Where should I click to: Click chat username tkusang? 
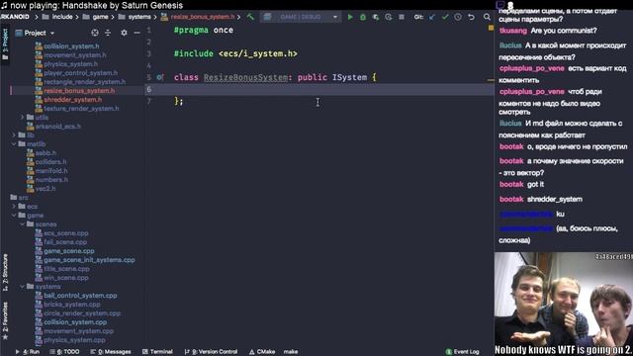tap(513, 31)
